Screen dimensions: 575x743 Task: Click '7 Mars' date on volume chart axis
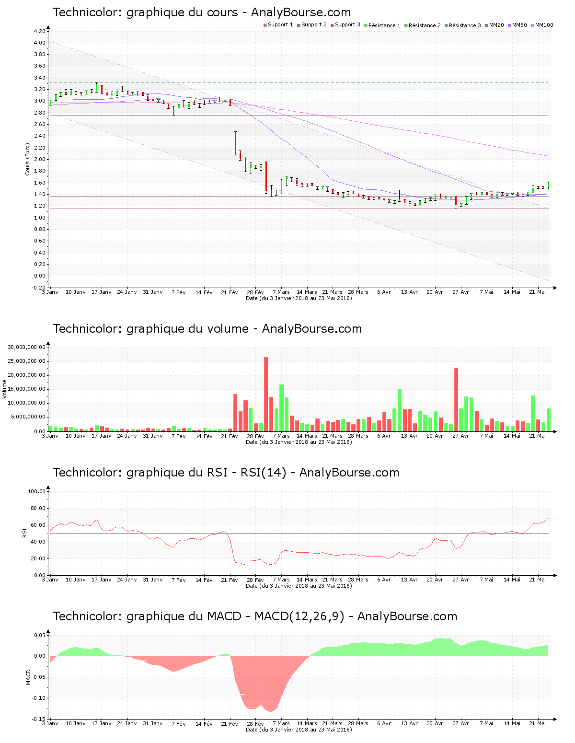tap(281, 436)
